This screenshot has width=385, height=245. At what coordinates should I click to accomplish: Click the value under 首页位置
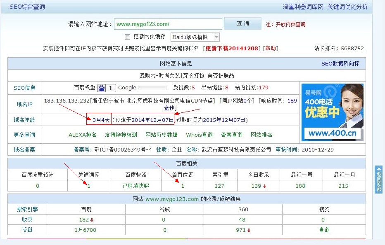183,186
